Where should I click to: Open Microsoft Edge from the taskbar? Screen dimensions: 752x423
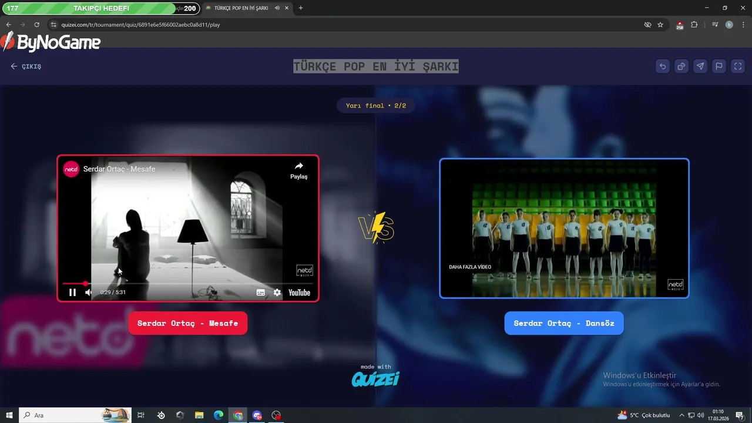[219, 415]
